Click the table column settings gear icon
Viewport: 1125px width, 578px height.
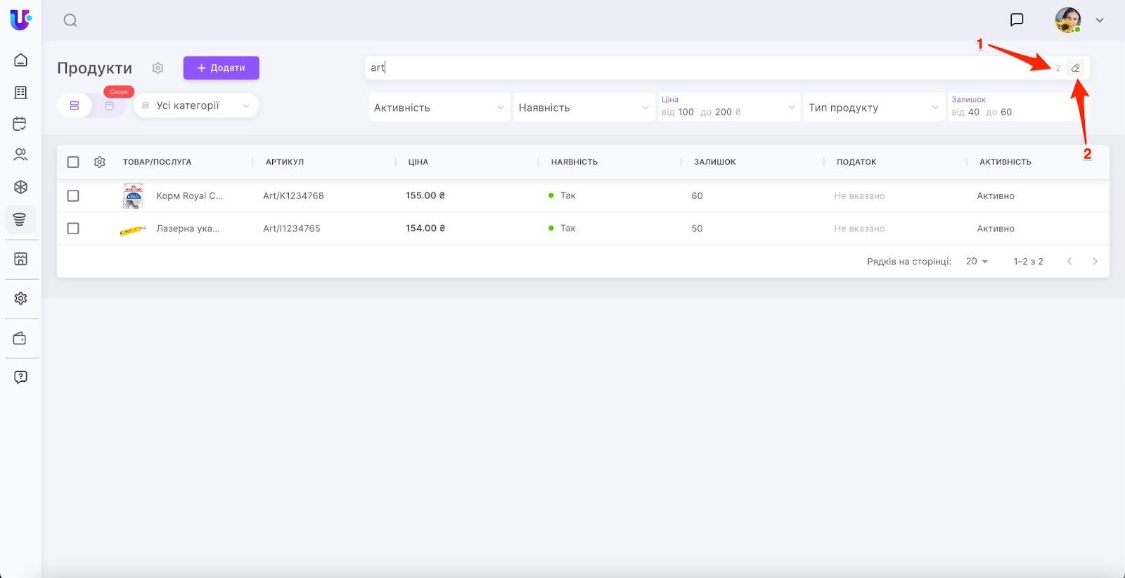(100, 162)
